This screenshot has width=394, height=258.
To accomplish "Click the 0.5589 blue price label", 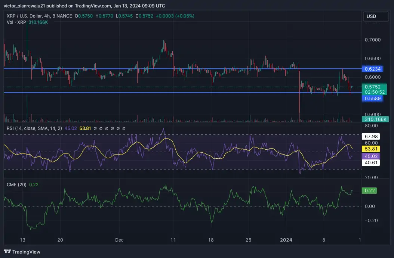I will [372, 98].
